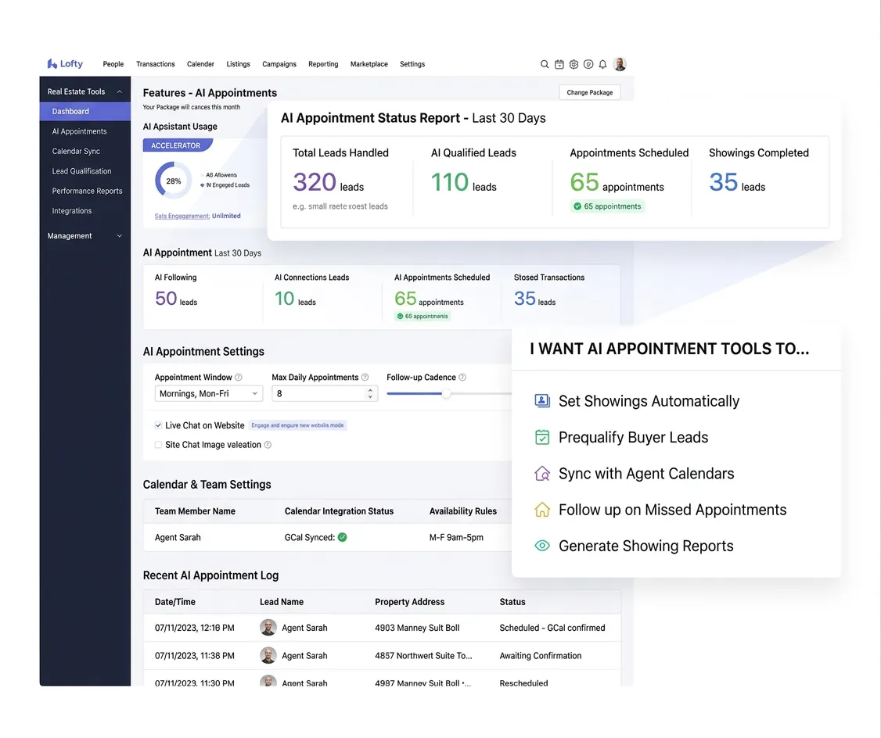
Task: Click the Prequalify Buyer Leads calendar icon
Action: point(541,437)
